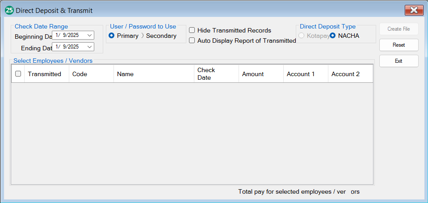Toggle Auto Display Report of Transmitted
This screenshot has height=203, width=428.
click(192, 41)
